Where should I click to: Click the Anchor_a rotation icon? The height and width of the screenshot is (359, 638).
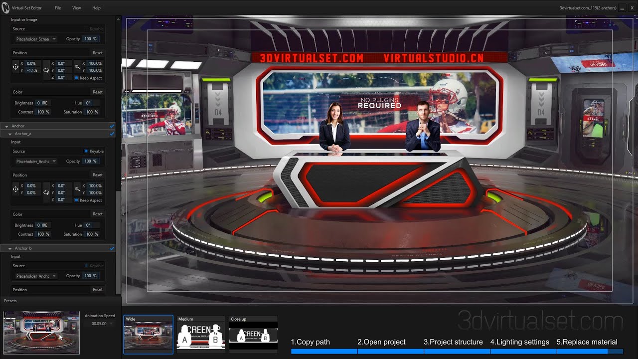46,192
